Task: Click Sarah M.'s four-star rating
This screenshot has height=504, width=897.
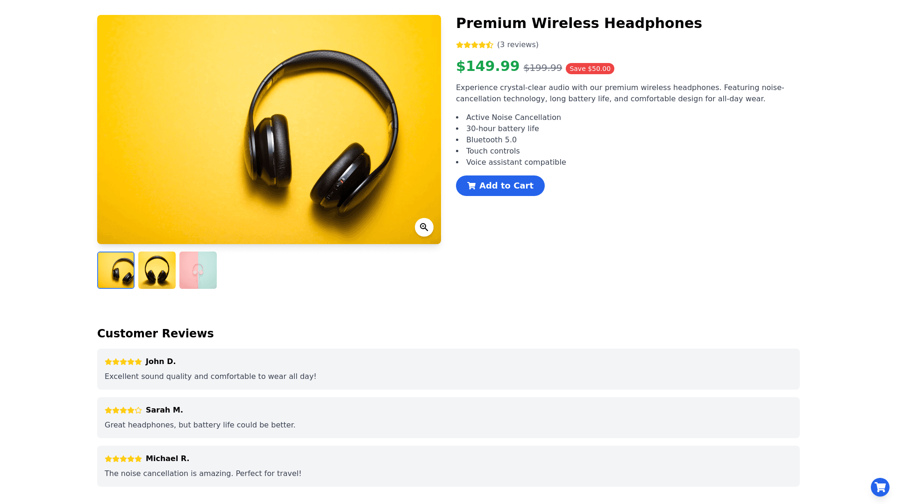Action: pyautogui.click(x=123, y=410)
